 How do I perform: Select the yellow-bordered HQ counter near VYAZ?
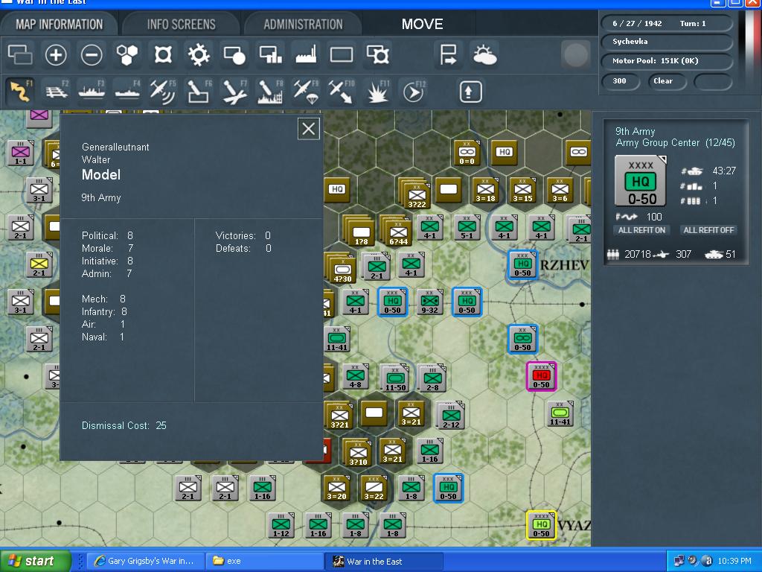point(541,525)
